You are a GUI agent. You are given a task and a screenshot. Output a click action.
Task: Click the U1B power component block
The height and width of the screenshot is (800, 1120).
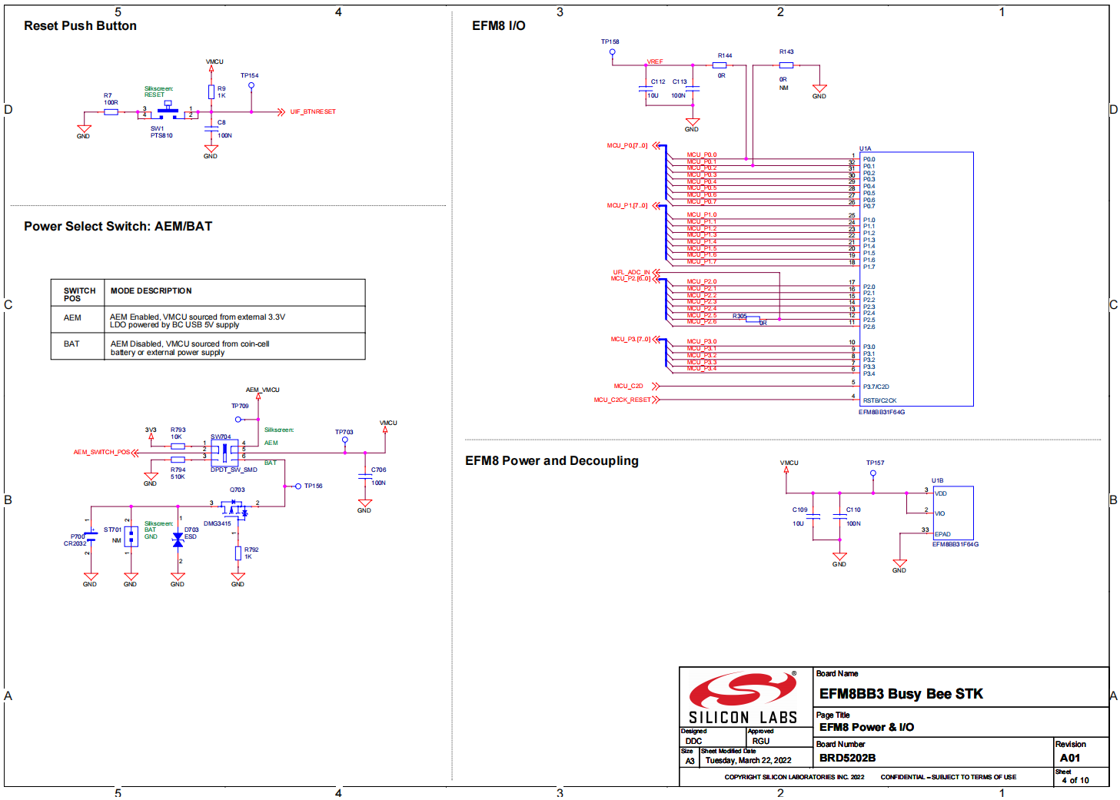tap(953, 513)
